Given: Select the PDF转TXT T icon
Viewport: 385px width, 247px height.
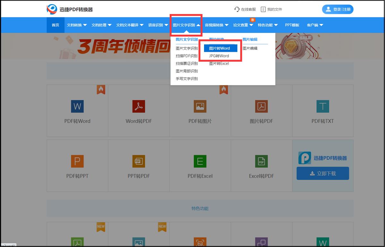Looking at the screenshot, I should [x=322, y=107].
